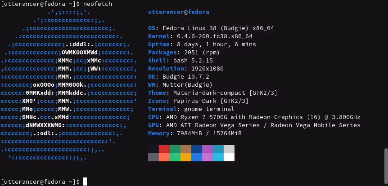Click the terminal's vertical scrollbar thumb
Image resolution: width=388 pixels, height=186 pixels.
[385, 160]
